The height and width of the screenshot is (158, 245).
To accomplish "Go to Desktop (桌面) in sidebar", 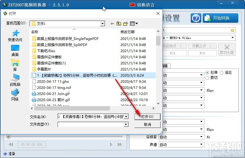I will (x=15, y=51).
